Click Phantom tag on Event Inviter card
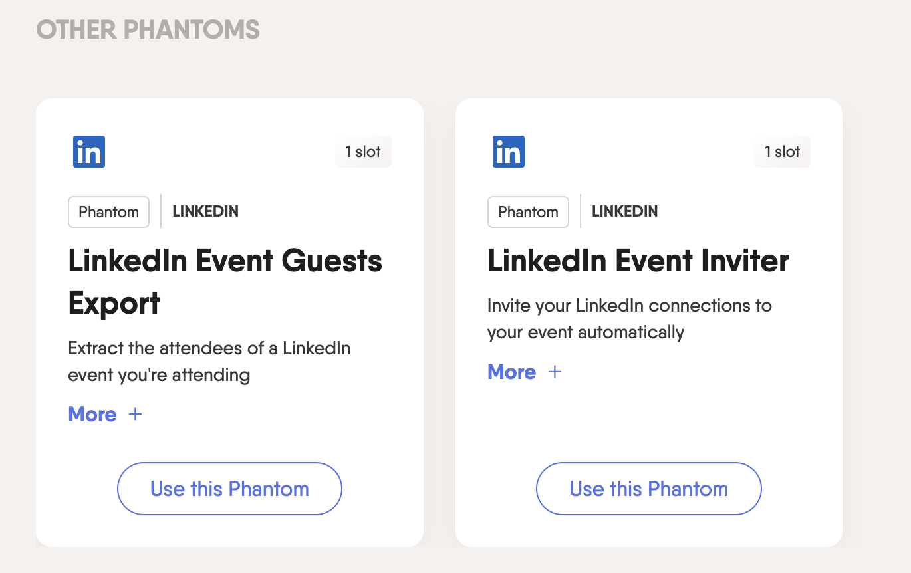The width and height of the screenshot is (911, 573). click(528, 212)
